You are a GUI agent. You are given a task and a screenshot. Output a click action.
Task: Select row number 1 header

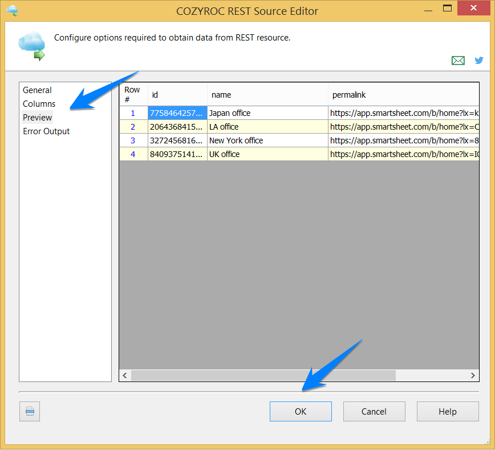click(x=133, y=113)
